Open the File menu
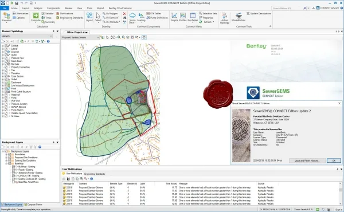Viewport: 344px width, 212px height. (5, 8)
